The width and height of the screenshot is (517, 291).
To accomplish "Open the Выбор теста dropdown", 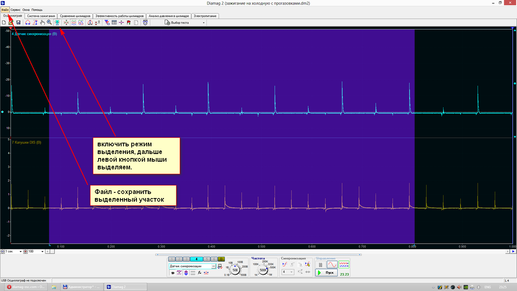I will coord(185,23).
